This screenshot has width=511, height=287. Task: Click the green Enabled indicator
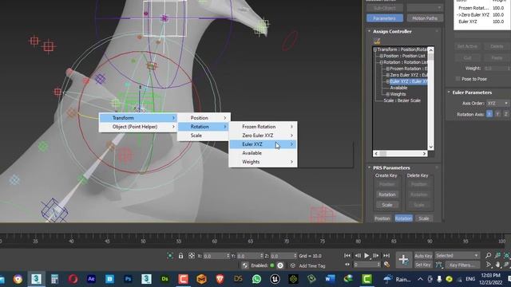(272, 265)
